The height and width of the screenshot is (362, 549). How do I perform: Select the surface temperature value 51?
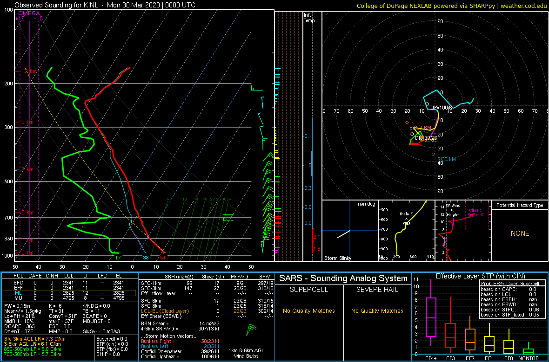[x=163, y=258]
